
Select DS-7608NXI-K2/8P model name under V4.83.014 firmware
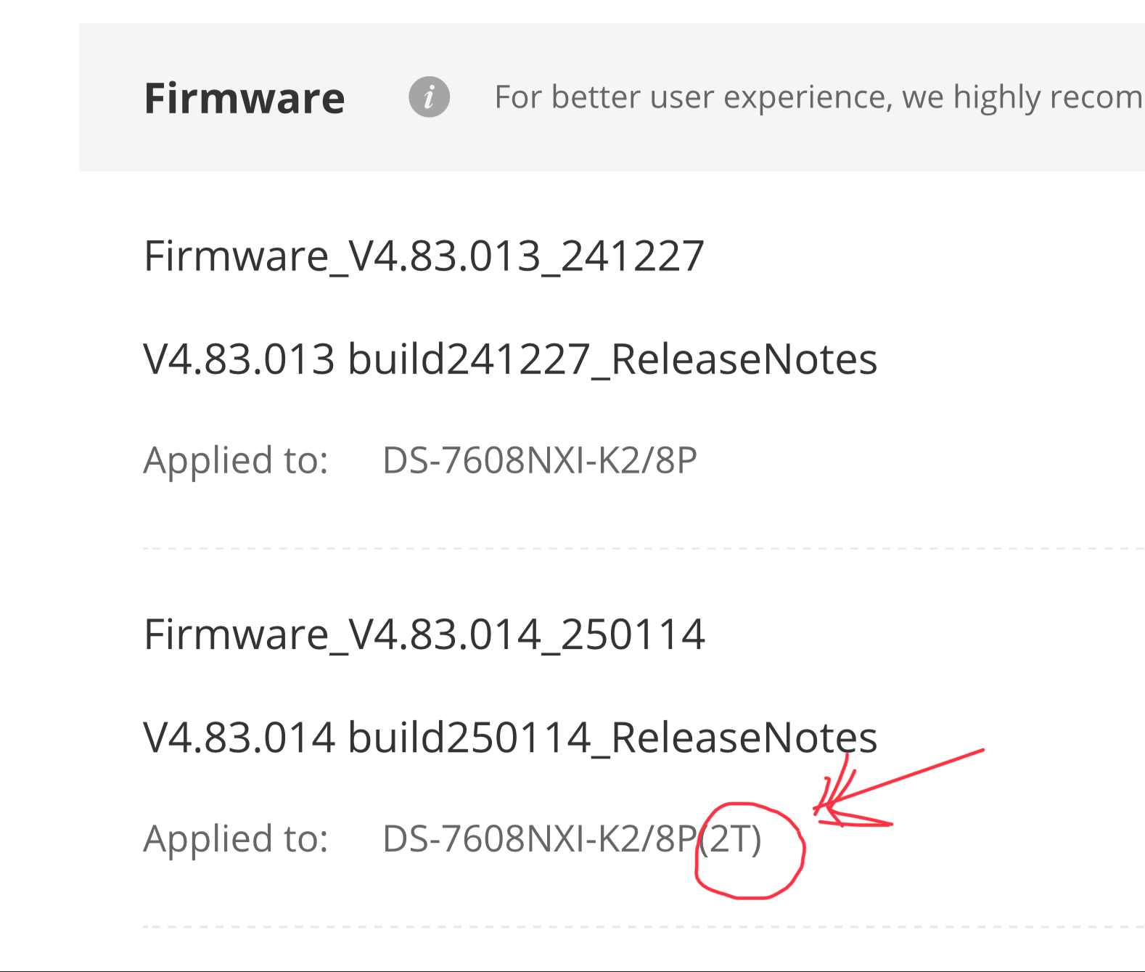538,838
